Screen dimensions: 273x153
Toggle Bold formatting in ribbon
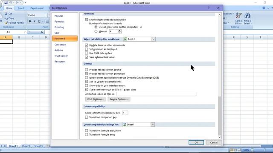point(29,21)
